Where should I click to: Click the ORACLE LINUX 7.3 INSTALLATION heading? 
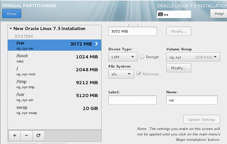coord(192,6)
